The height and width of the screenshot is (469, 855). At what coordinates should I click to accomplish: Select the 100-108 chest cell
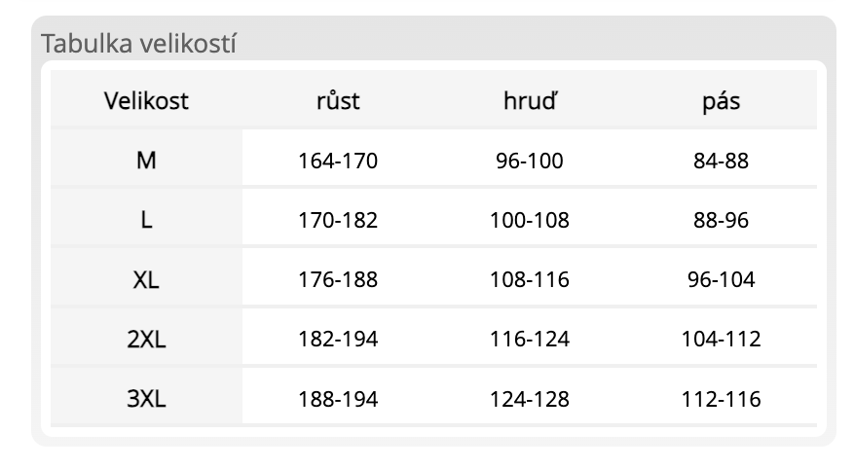click(530, 220)
